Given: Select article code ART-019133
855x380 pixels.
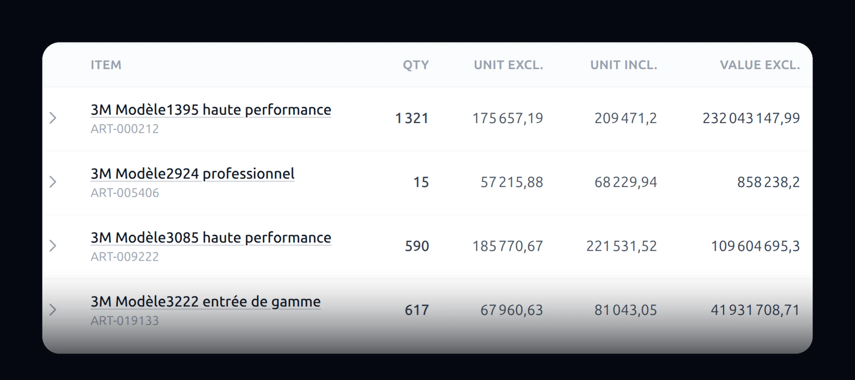Looking at the screenshot, I should (x=125, y=321).
